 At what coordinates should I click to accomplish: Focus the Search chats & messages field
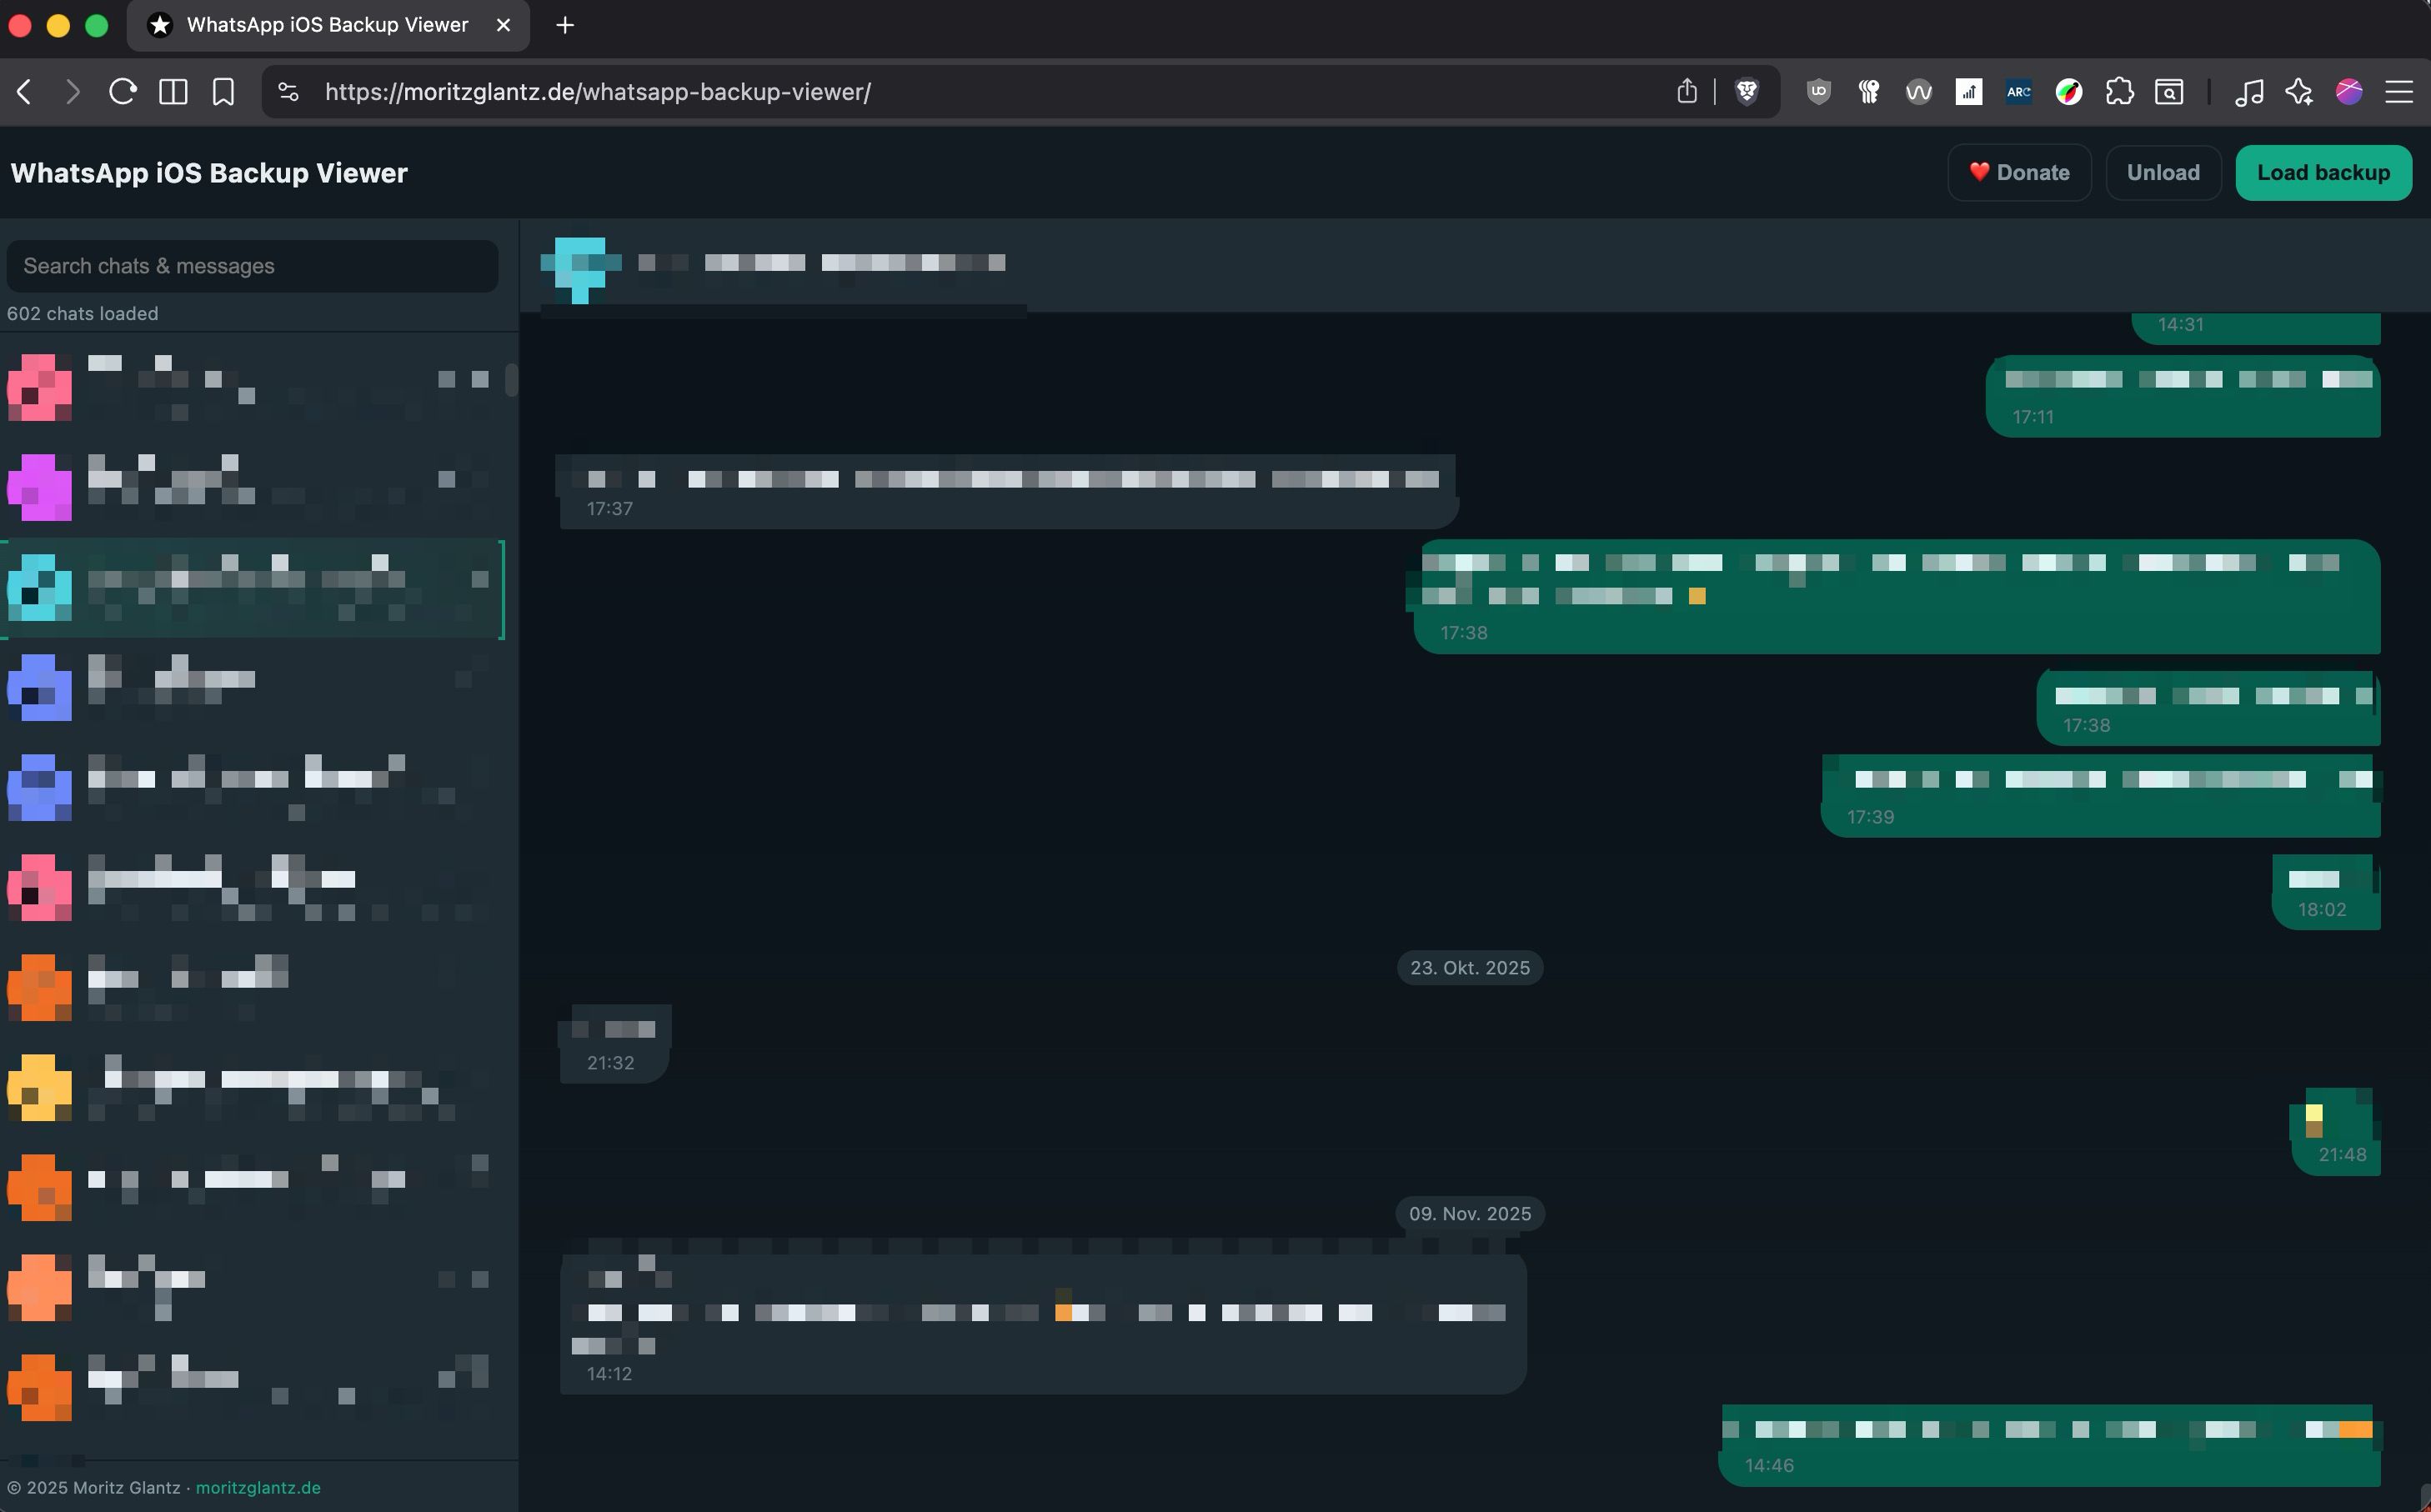(252, 266)
